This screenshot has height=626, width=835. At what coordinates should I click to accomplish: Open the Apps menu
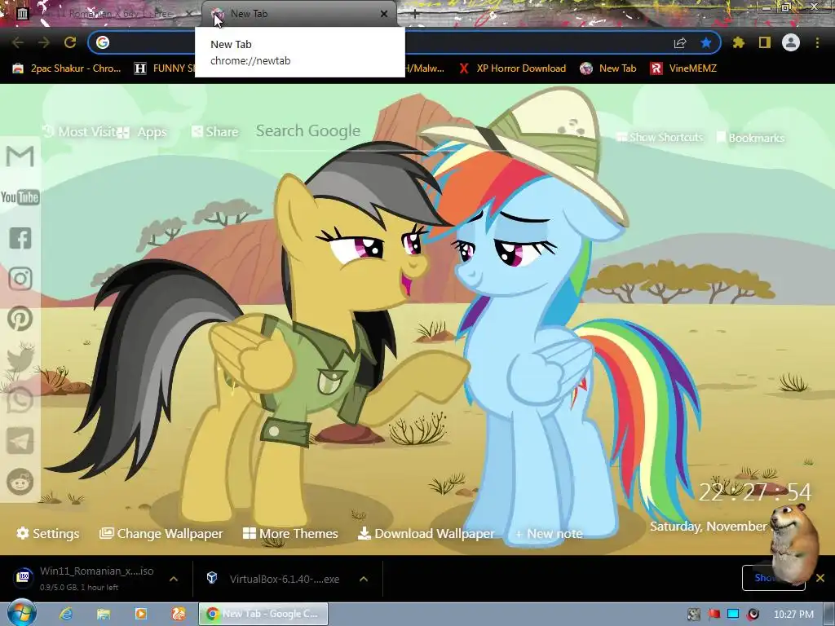[142, 132]
